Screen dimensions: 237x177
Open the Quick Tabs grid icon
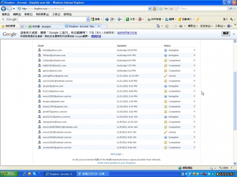[x=22, y=27]
